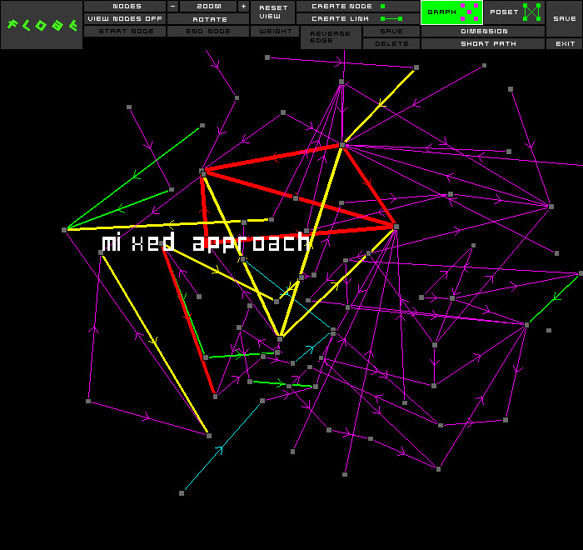
Task: Toggle View Nodes Off
Action: (125, 18)
